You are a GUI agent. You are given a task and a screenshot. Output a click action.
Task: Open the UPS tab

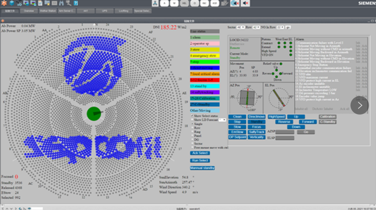[x=104, y=11]
